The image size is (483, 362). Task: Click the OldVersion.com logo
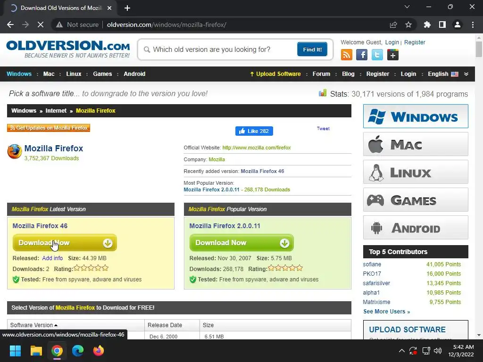click(x=68, y=49)
